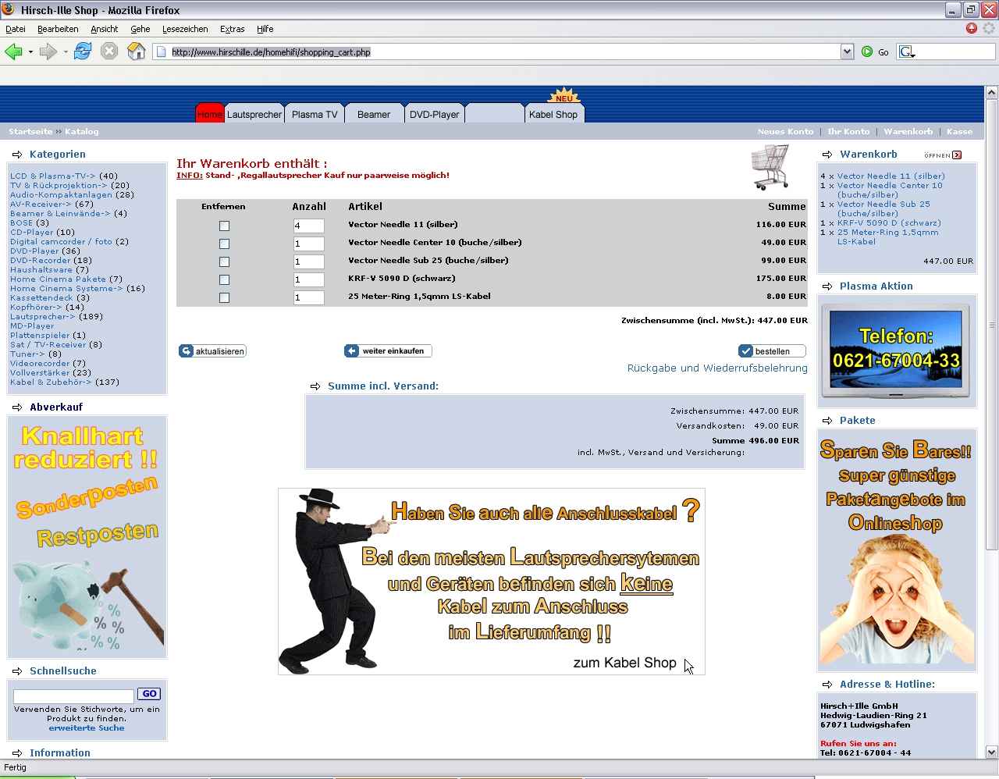999x779 pixels.
Task: Click the Knallhart reduziert Abverkauf banner
Action: pyautogui.click(x=87, y=537)
